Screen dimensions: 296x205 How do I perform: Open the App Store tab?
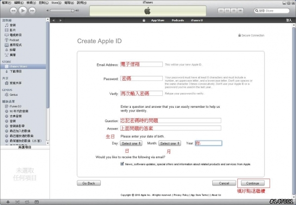[x=158, y=20]
